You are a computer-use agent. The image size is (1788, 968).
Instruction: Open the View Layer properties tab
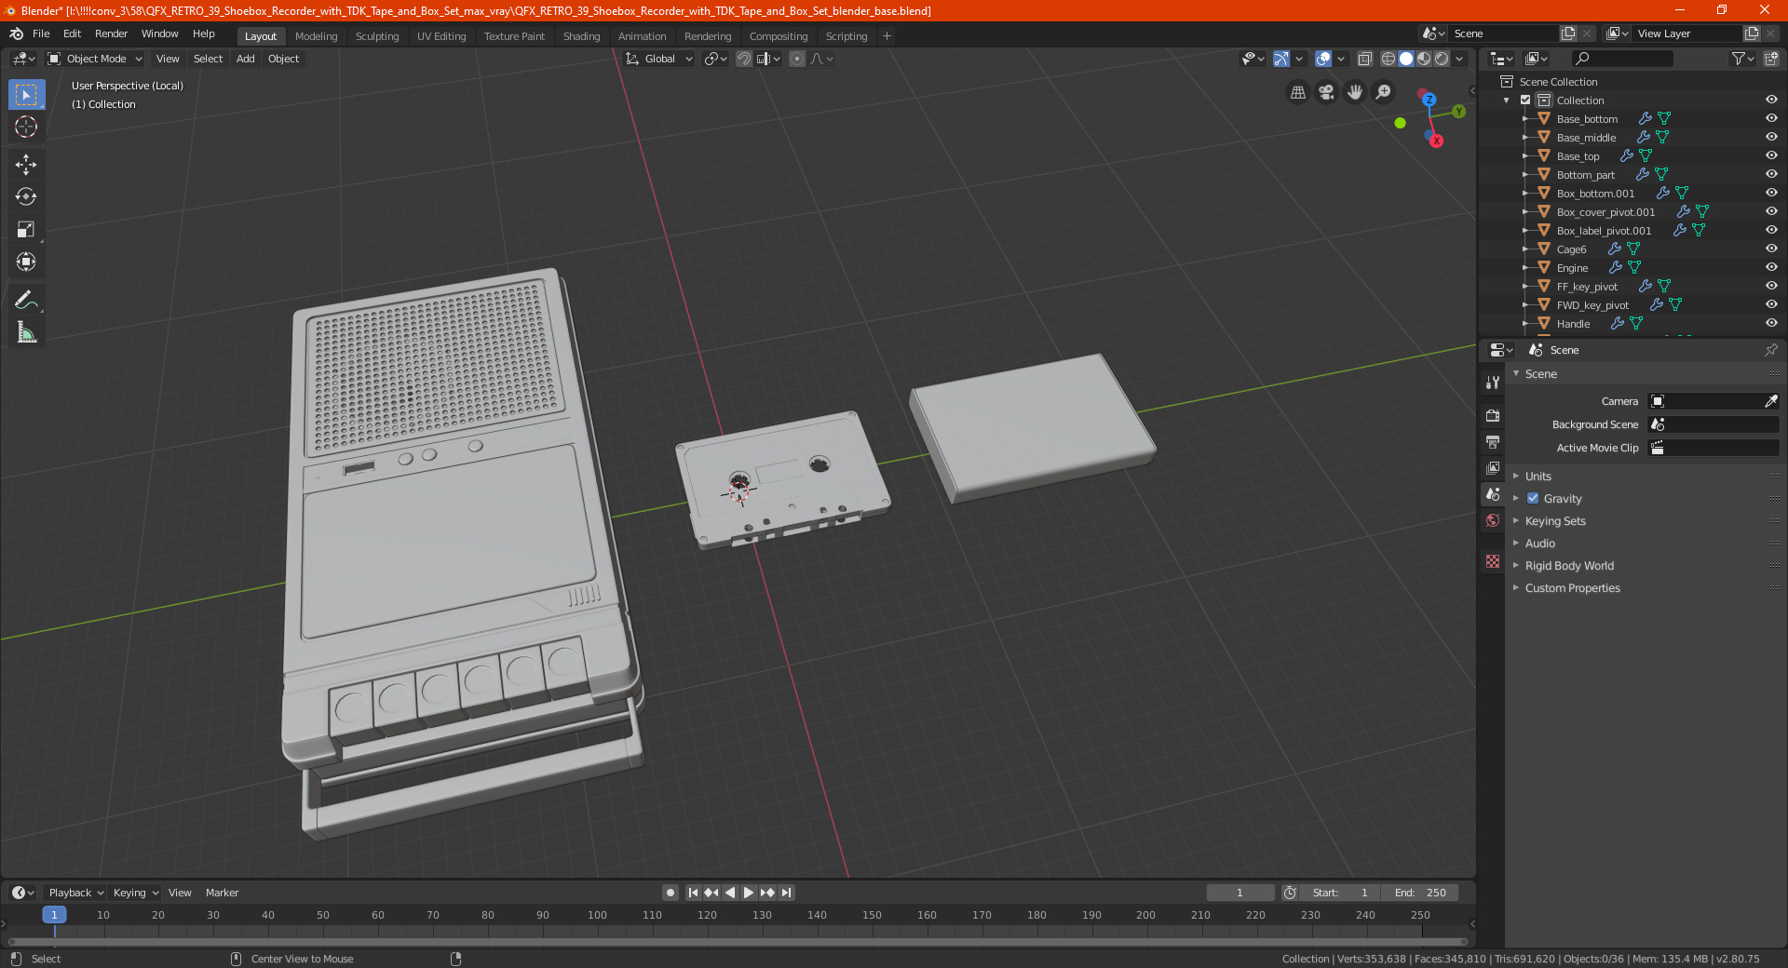1493,467
